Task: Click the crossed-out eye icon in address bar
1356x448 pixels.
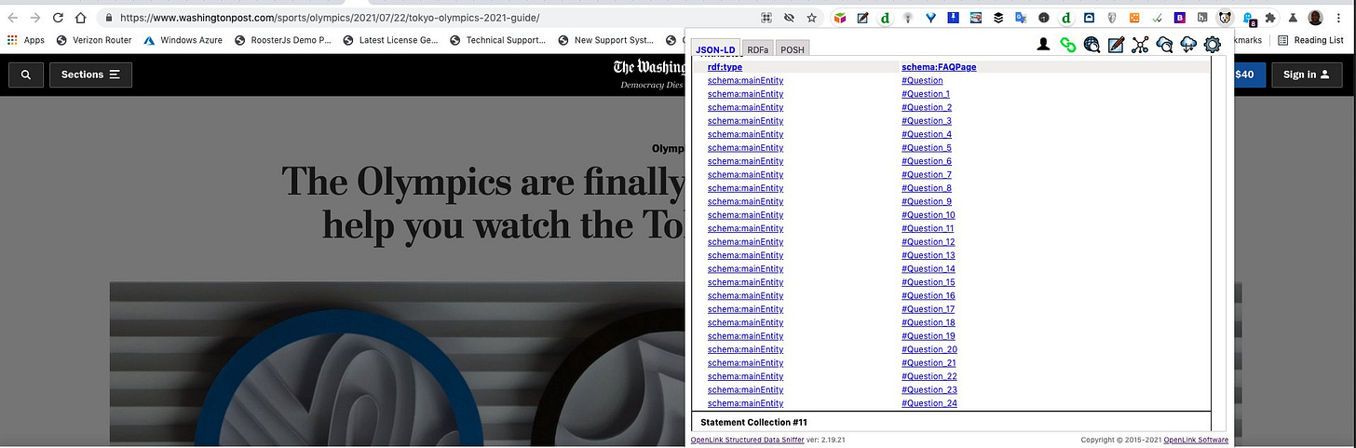Action: [789, 18]
